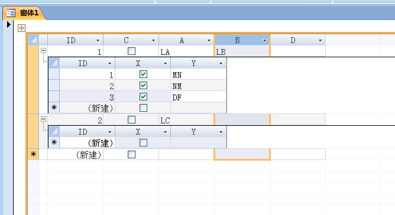Select the DF cell
395x215 pixels.
[x=198, y=97]
